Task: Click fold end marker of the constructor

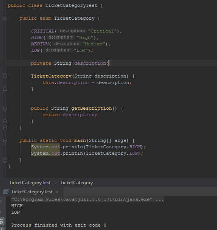Action: [x=5, y=89]
